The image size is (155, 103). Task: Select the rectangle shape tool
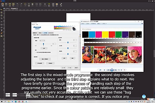[1, 25]
